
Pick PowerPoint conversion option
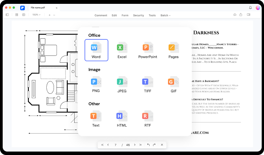tap(148, 50)
